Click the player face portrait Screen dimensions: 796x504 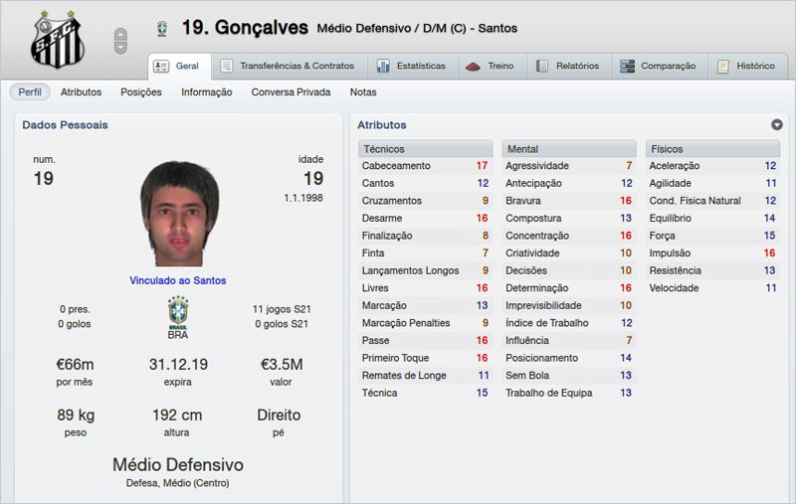tap(179, 214)
